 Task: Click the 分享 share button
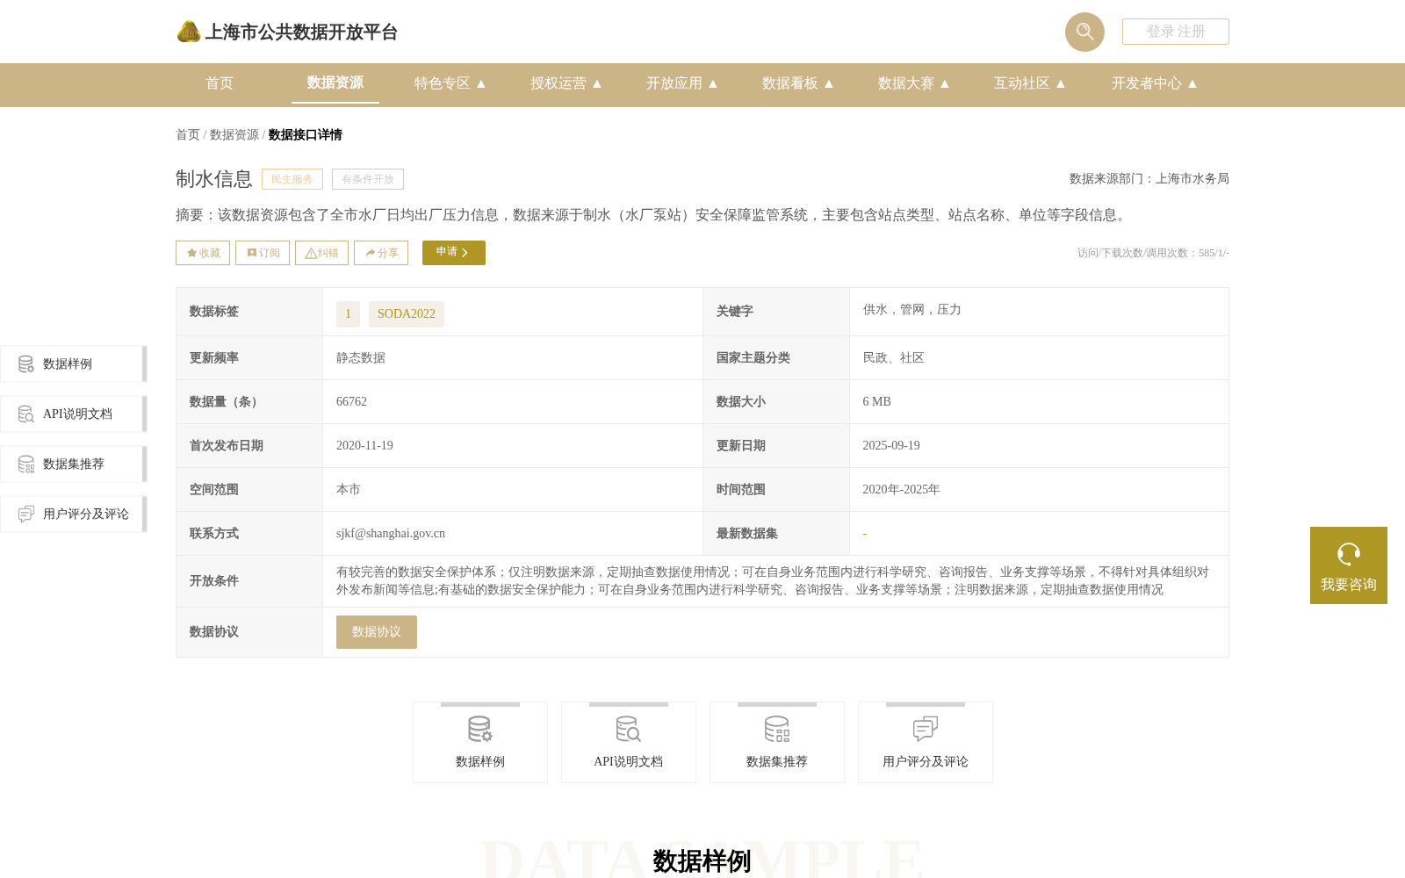[381, 253]
